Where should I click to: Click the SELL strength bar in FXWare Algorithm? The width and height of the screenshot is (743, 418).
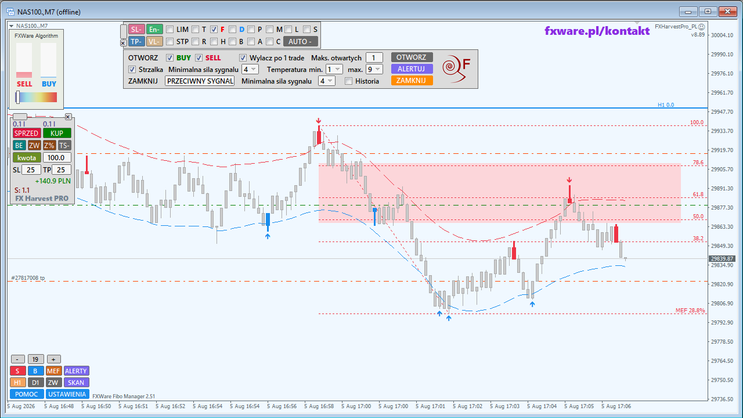pyautogui.click(x=24, y=60)
